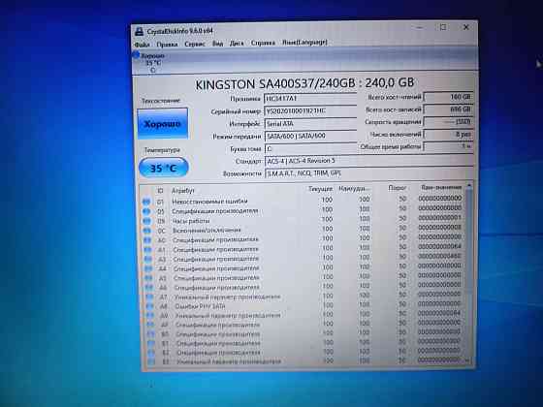Click the attribute list scrollbar down arrow

[468, 360]
